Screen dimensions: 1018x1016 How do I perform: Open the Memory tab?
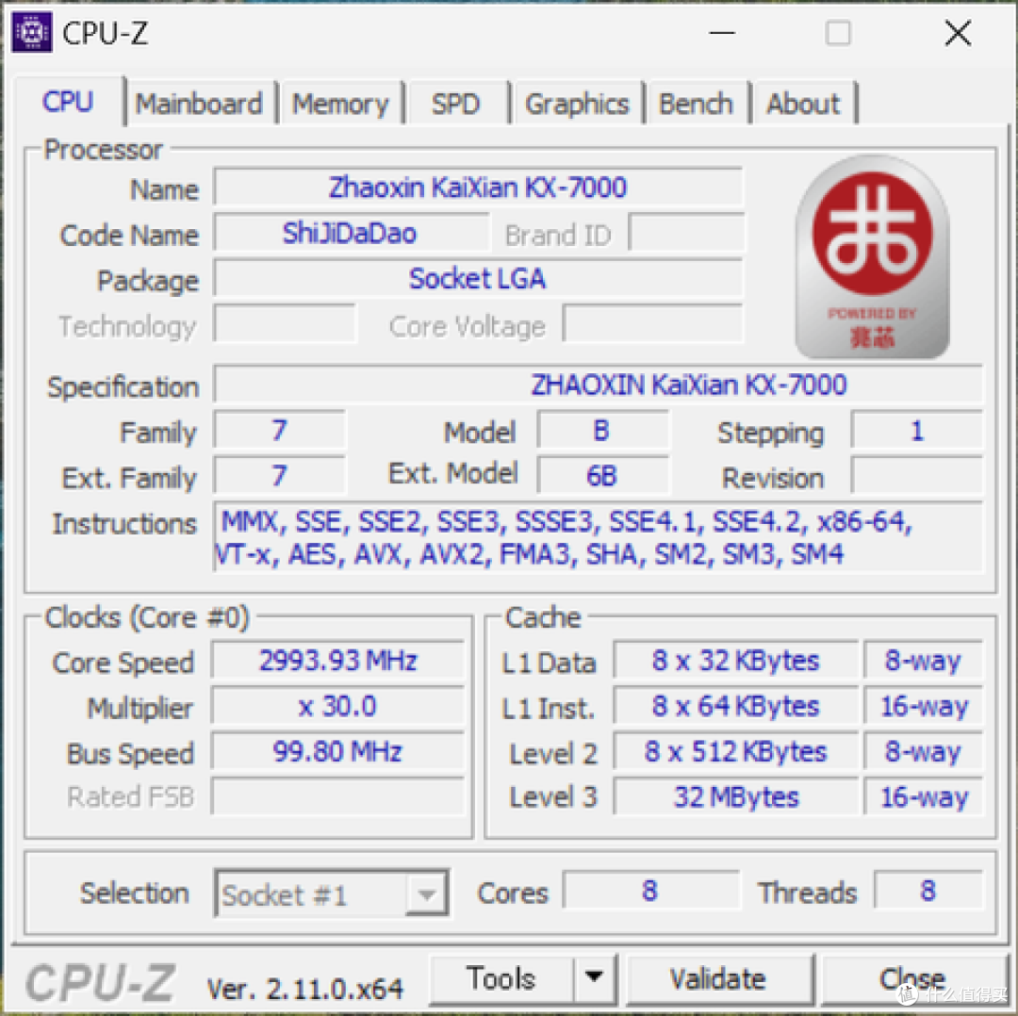pos(341,104)
